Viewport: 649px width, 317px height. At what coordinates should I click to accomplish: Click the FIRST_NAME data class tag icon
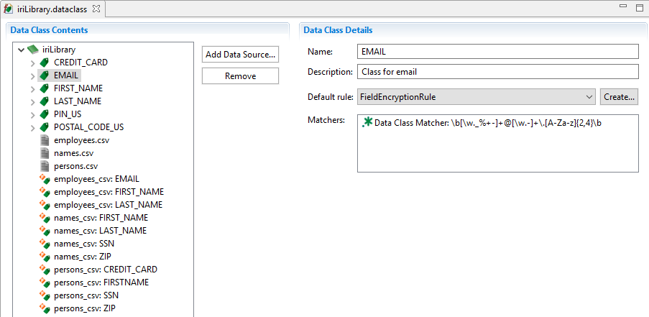pyautogui.click(x=45, y=88)
